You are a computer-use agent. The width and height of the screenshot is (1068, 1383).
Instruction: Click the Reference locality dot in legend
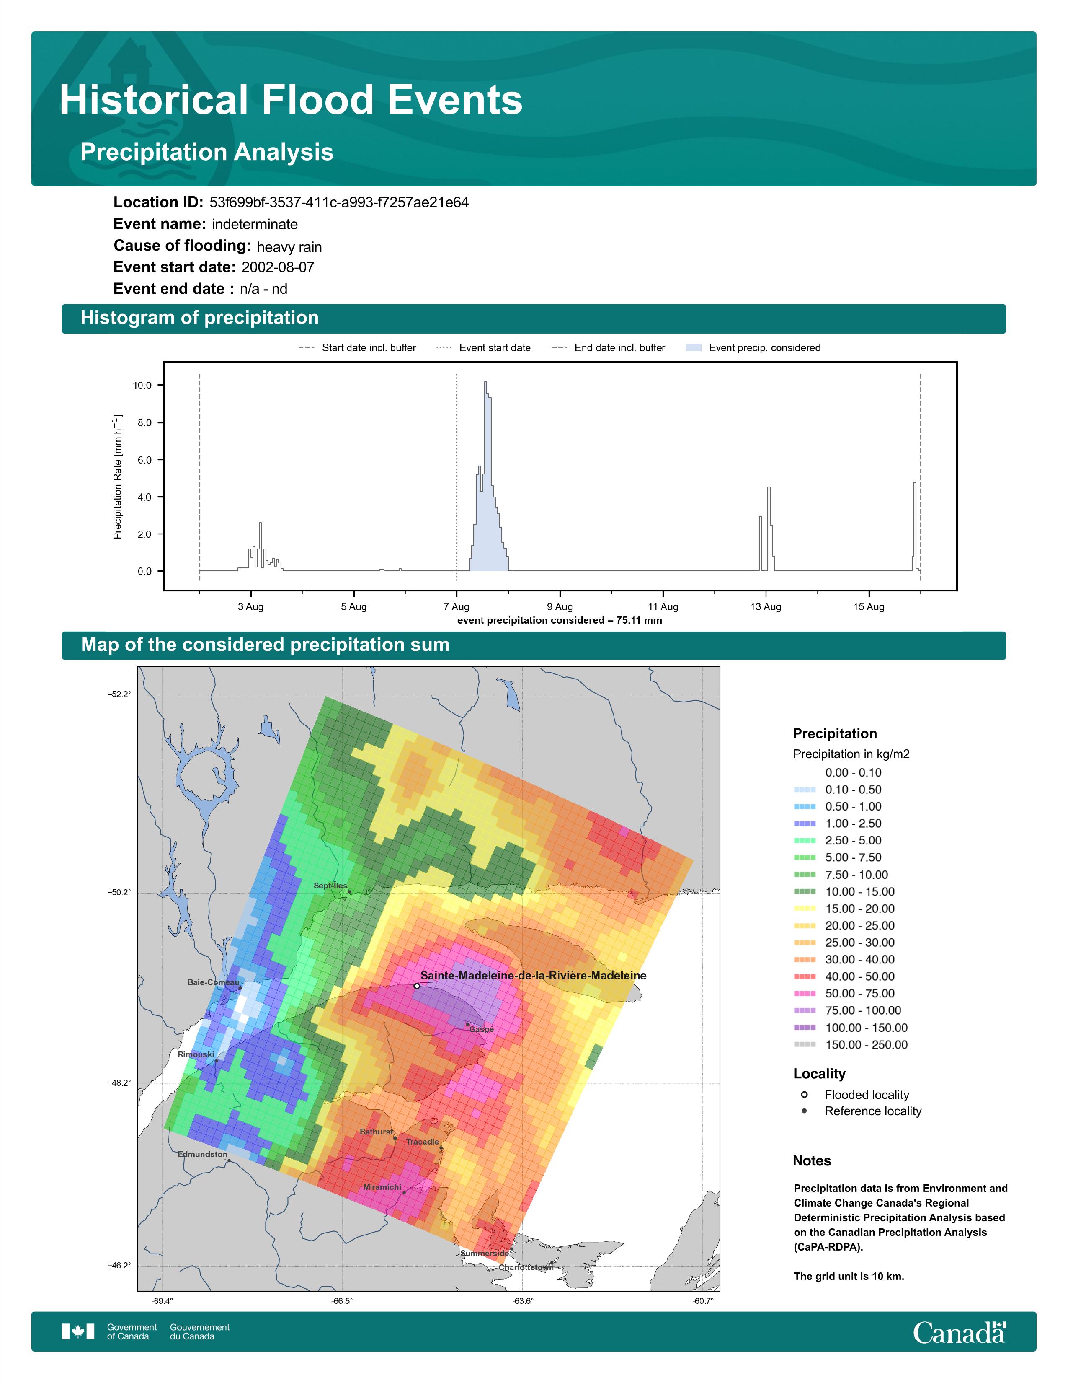[804, 1111]
